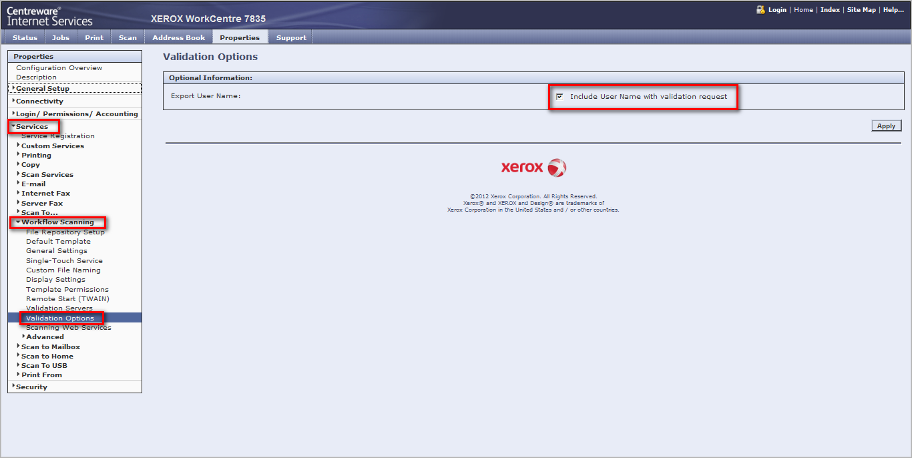Viewport: 912px width, 458px height.
Task: Collapse the Services section
Action: click(13, 126)
